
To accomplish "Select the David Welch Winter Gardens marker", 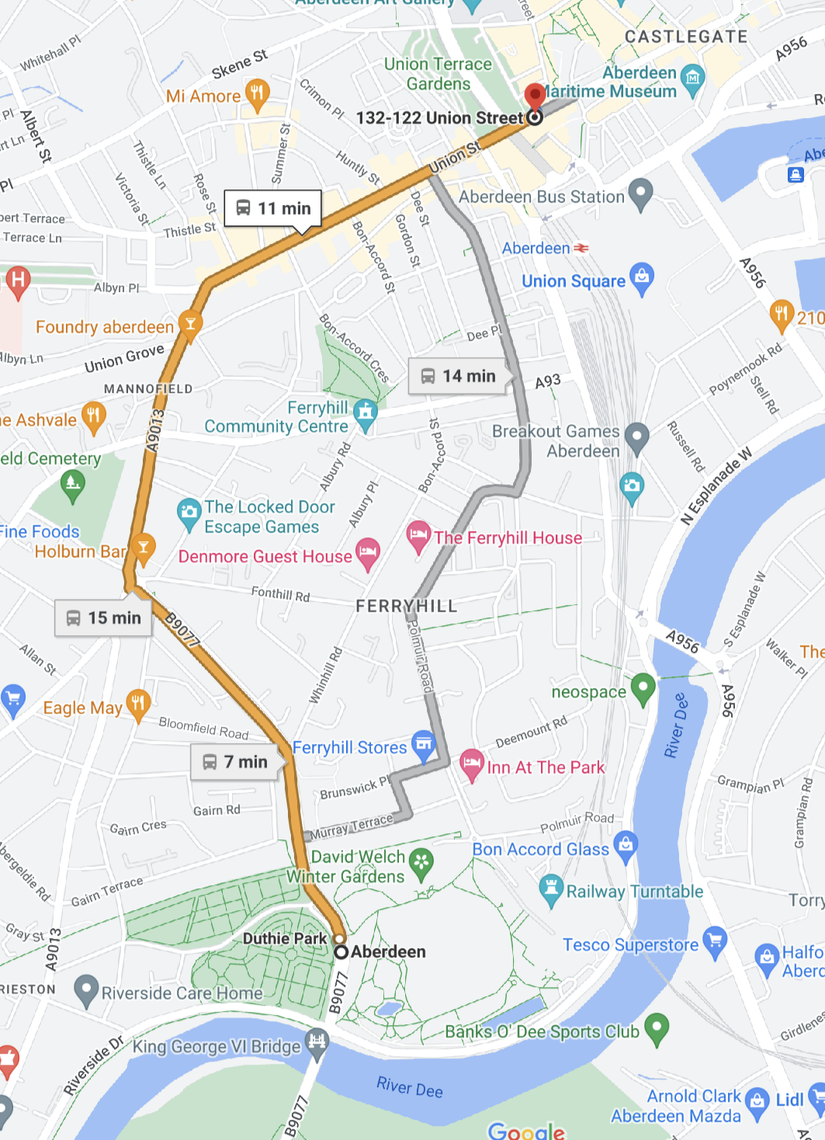I will [x=421, y=864].
